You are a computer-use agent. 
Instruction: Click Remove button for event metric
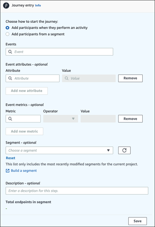pyautogui.click(x=130, y=119)
